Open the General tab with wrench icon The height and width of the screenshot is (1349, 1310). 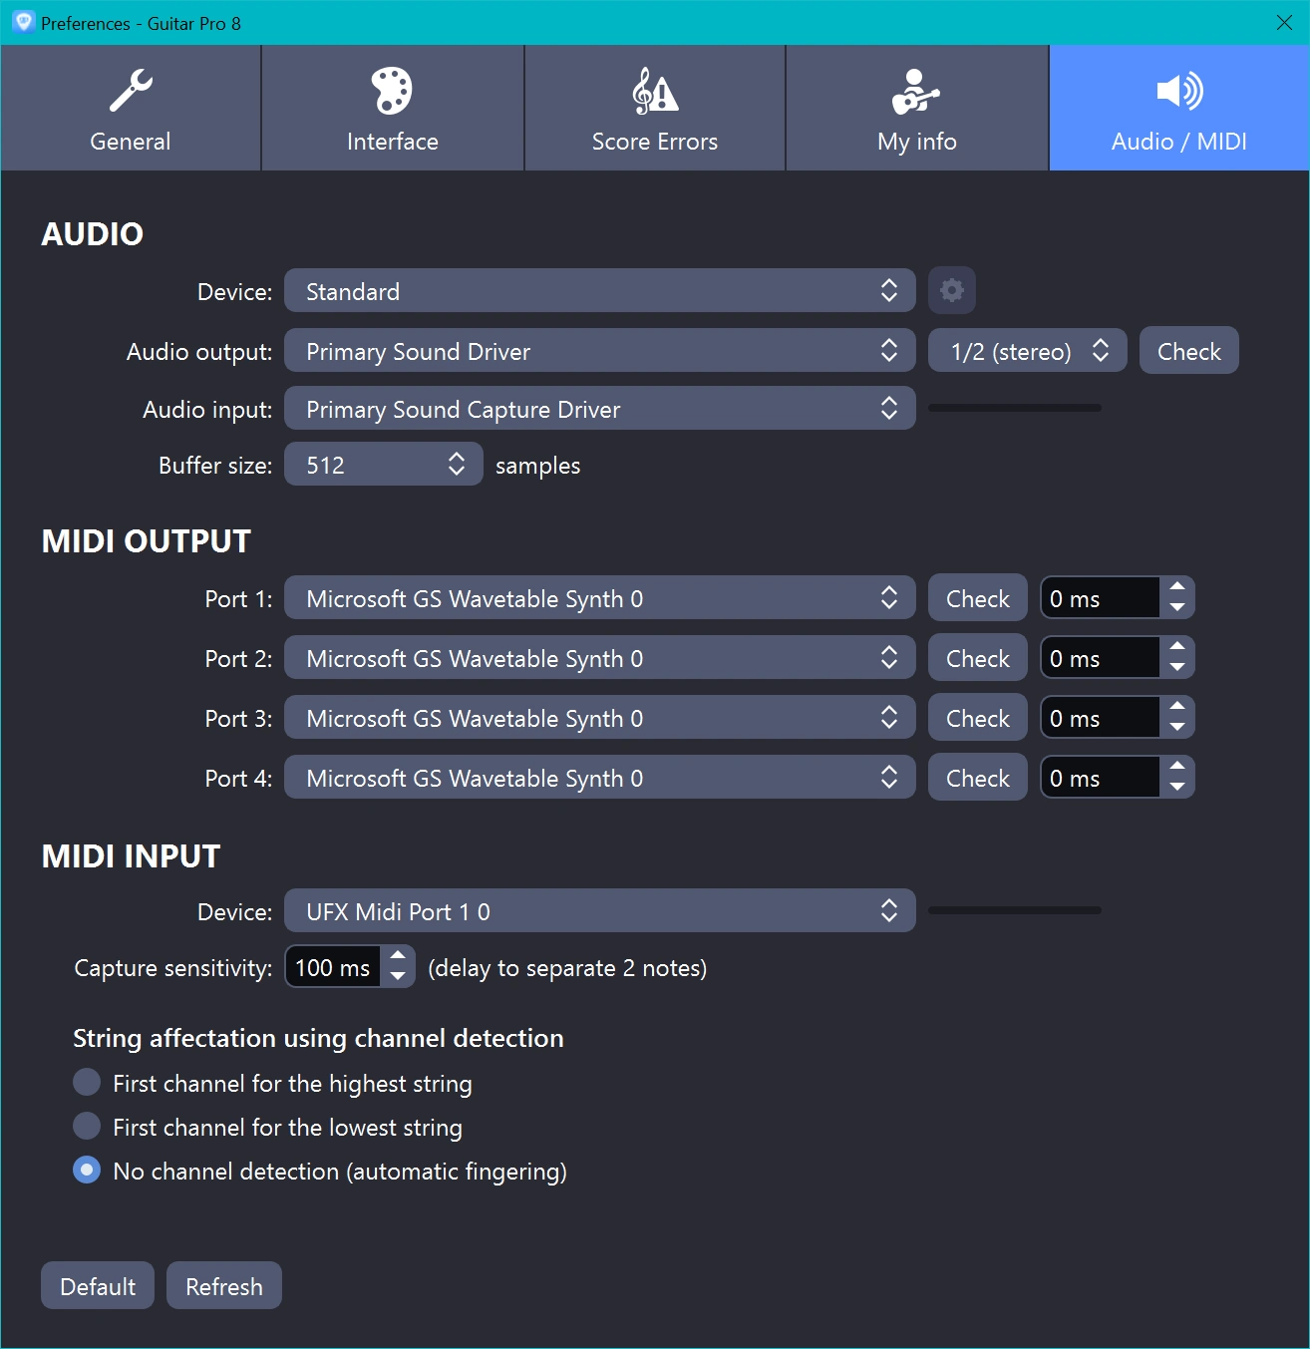tap(131, 109)
